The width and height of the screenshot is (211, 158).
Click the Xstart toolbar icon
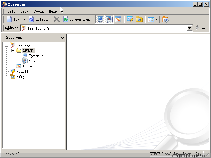click(118, 19)
